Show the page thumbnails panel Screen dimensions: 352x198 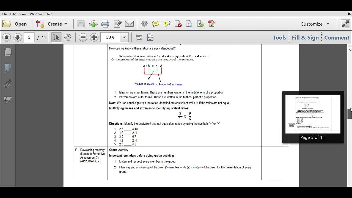8,52
